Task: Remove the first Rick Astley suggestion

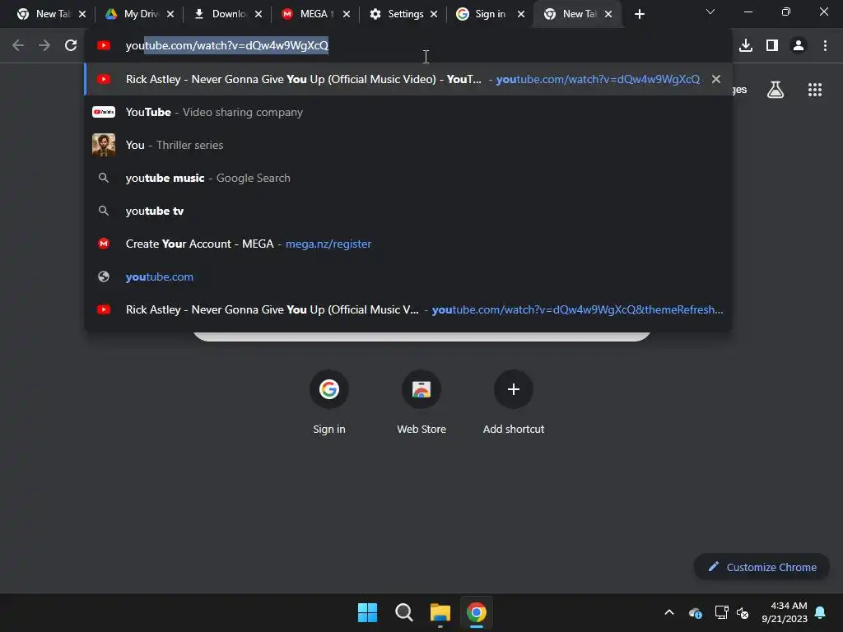Action: (x=716, y=79)
